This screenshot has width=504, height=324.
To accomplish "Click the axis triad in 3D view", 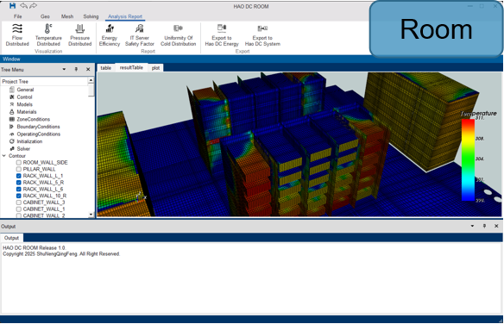I will [x=140, y=196].
